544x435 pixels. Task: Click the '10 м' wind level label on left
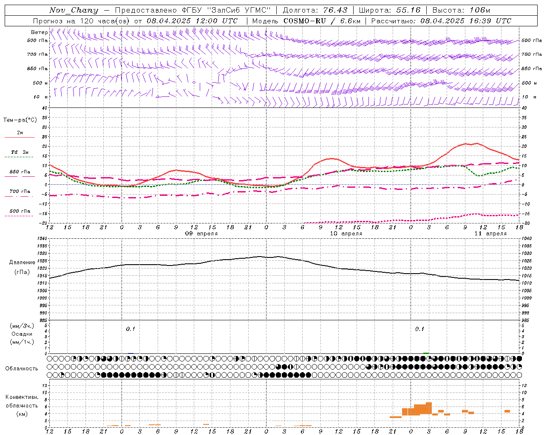click(x=41, y=97)
